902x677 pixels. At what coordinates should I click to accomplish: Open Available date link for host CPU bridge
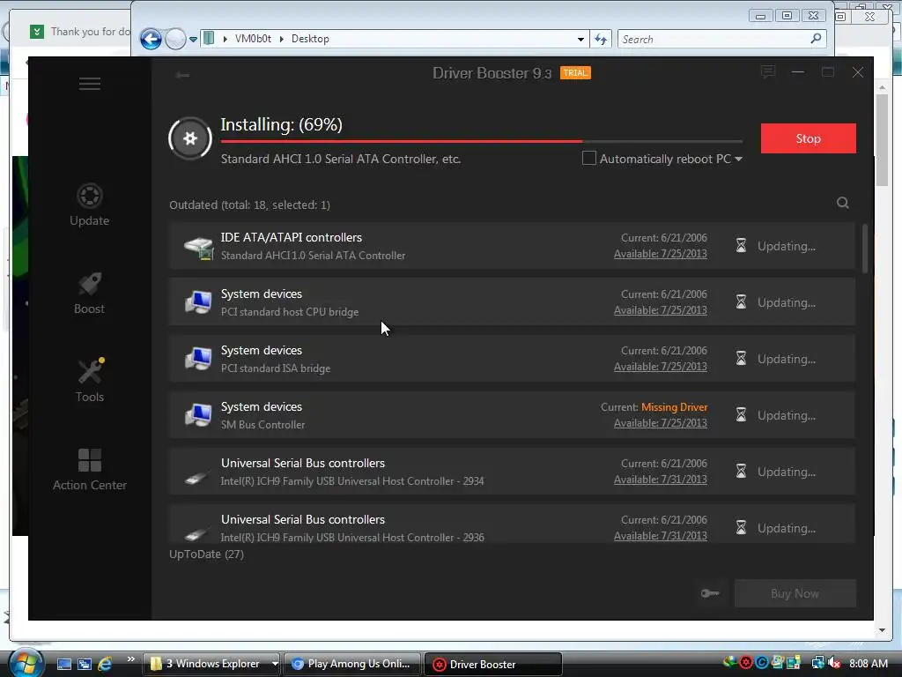coord(661,310)
